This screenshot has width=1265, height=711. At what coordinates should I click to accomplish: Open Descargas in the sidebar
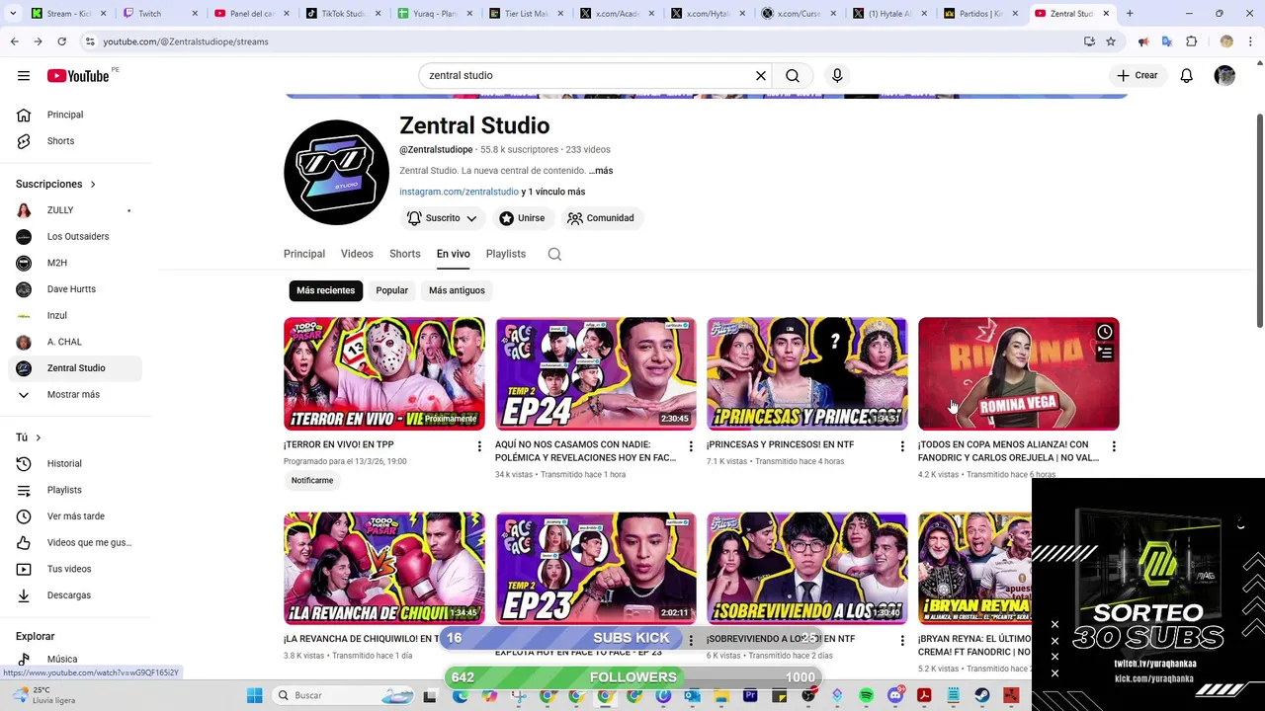(75, 595)
